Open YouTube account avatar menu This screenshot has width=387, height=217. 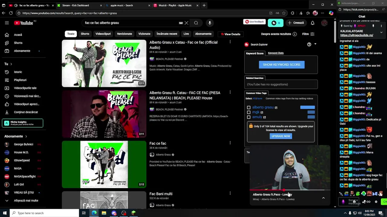pos(324,23)
